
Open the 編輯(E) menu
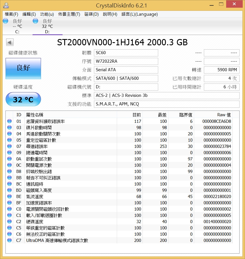point(29,14)
